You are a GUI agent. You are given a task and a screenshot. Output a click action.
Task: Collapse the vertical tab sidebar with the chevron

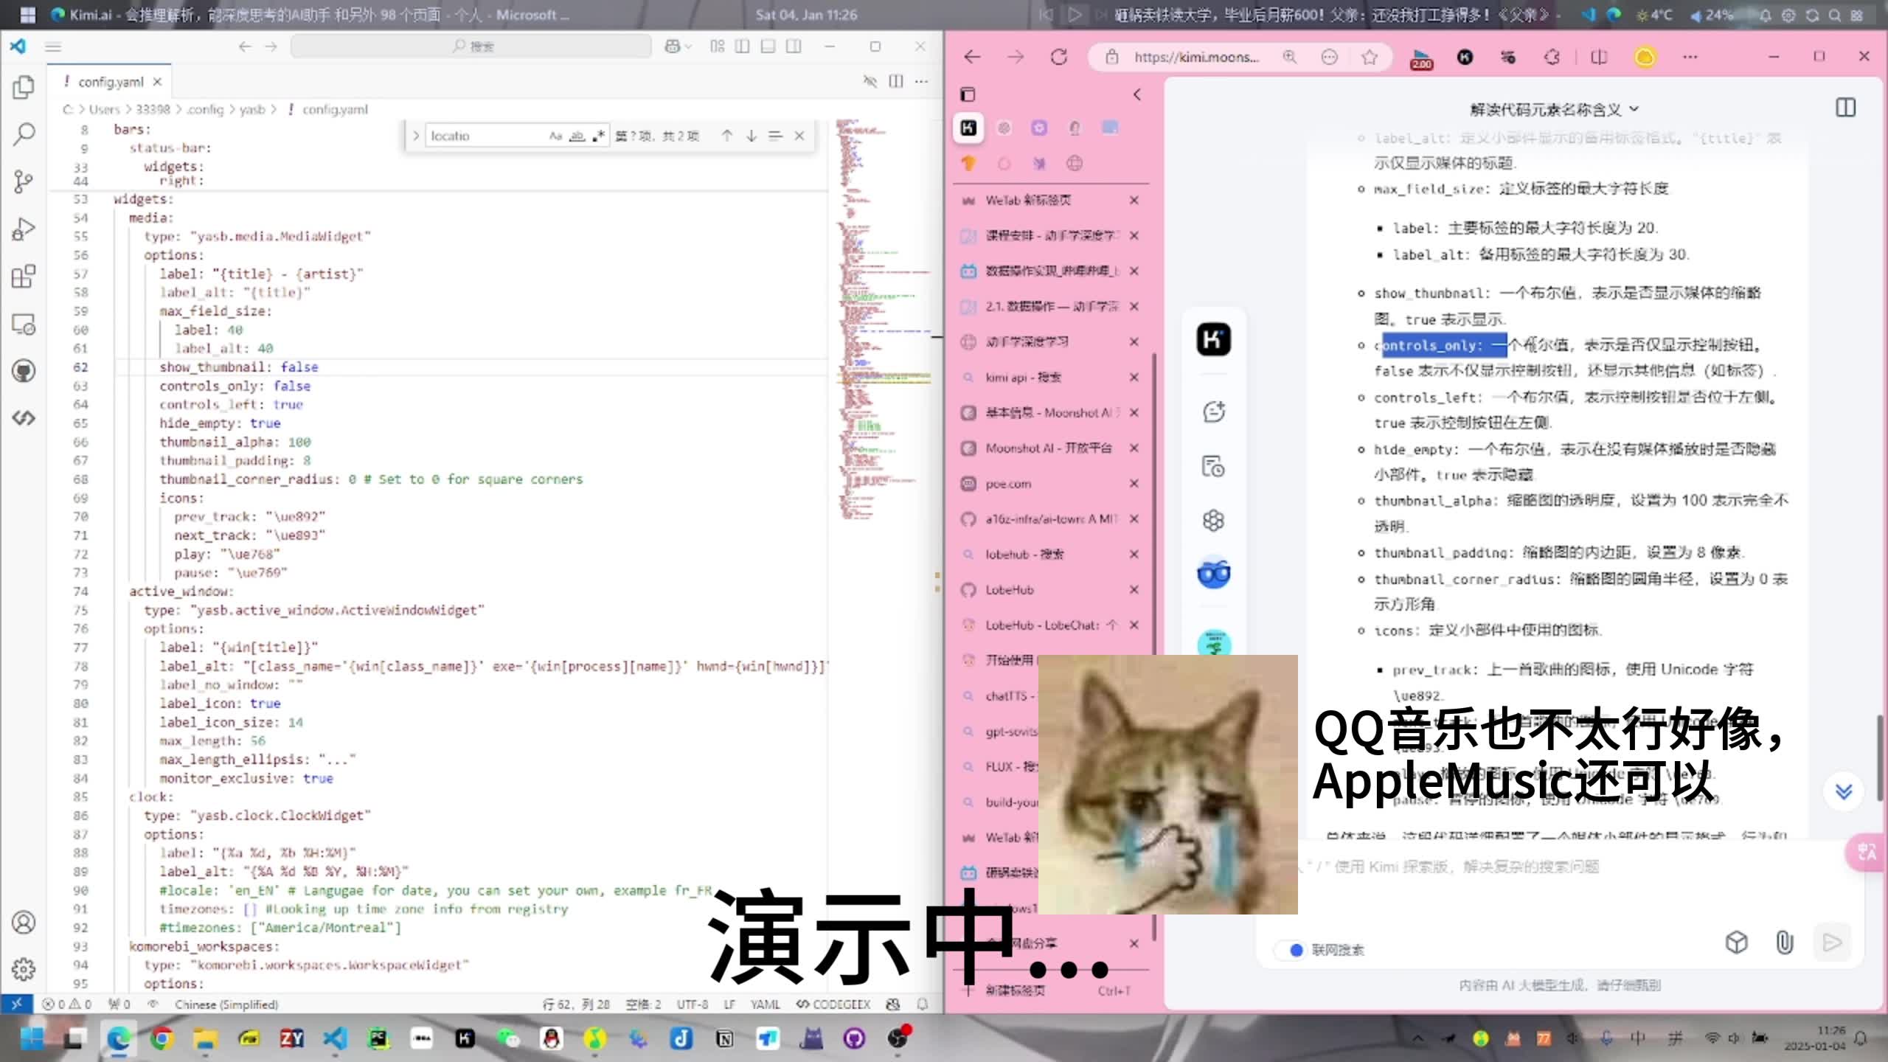click(x=1136, y=94)
